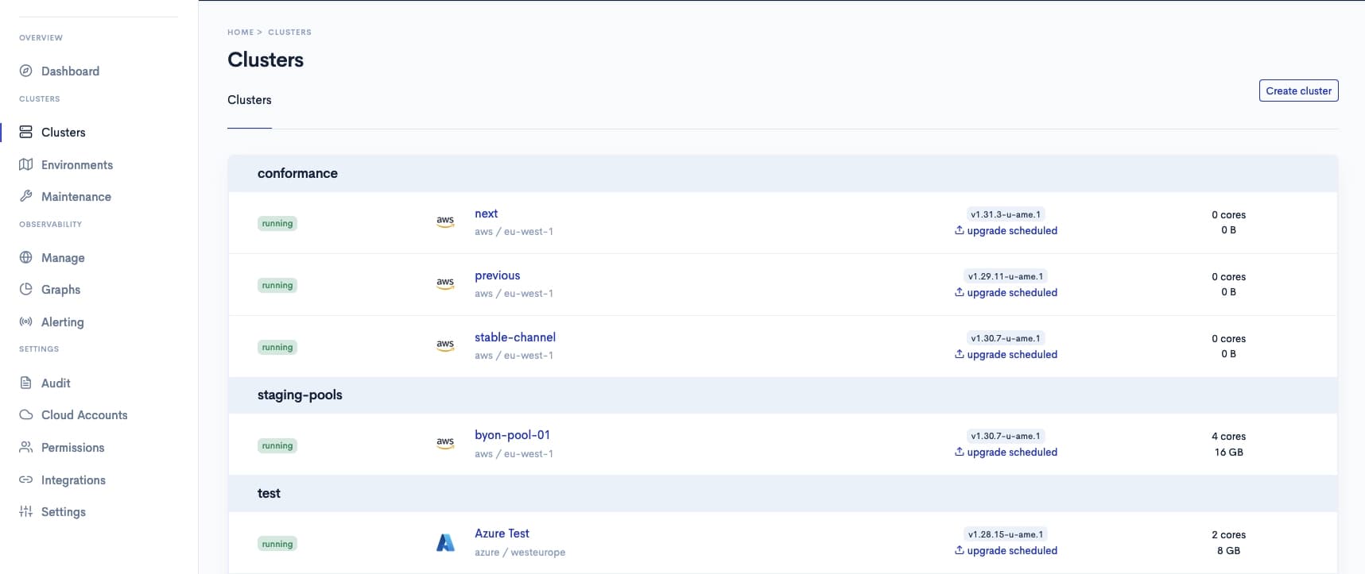The image size is (1365, 574).
Task: Click version badge v1.31.3-u-ame.1
Action: (1006, 214)
